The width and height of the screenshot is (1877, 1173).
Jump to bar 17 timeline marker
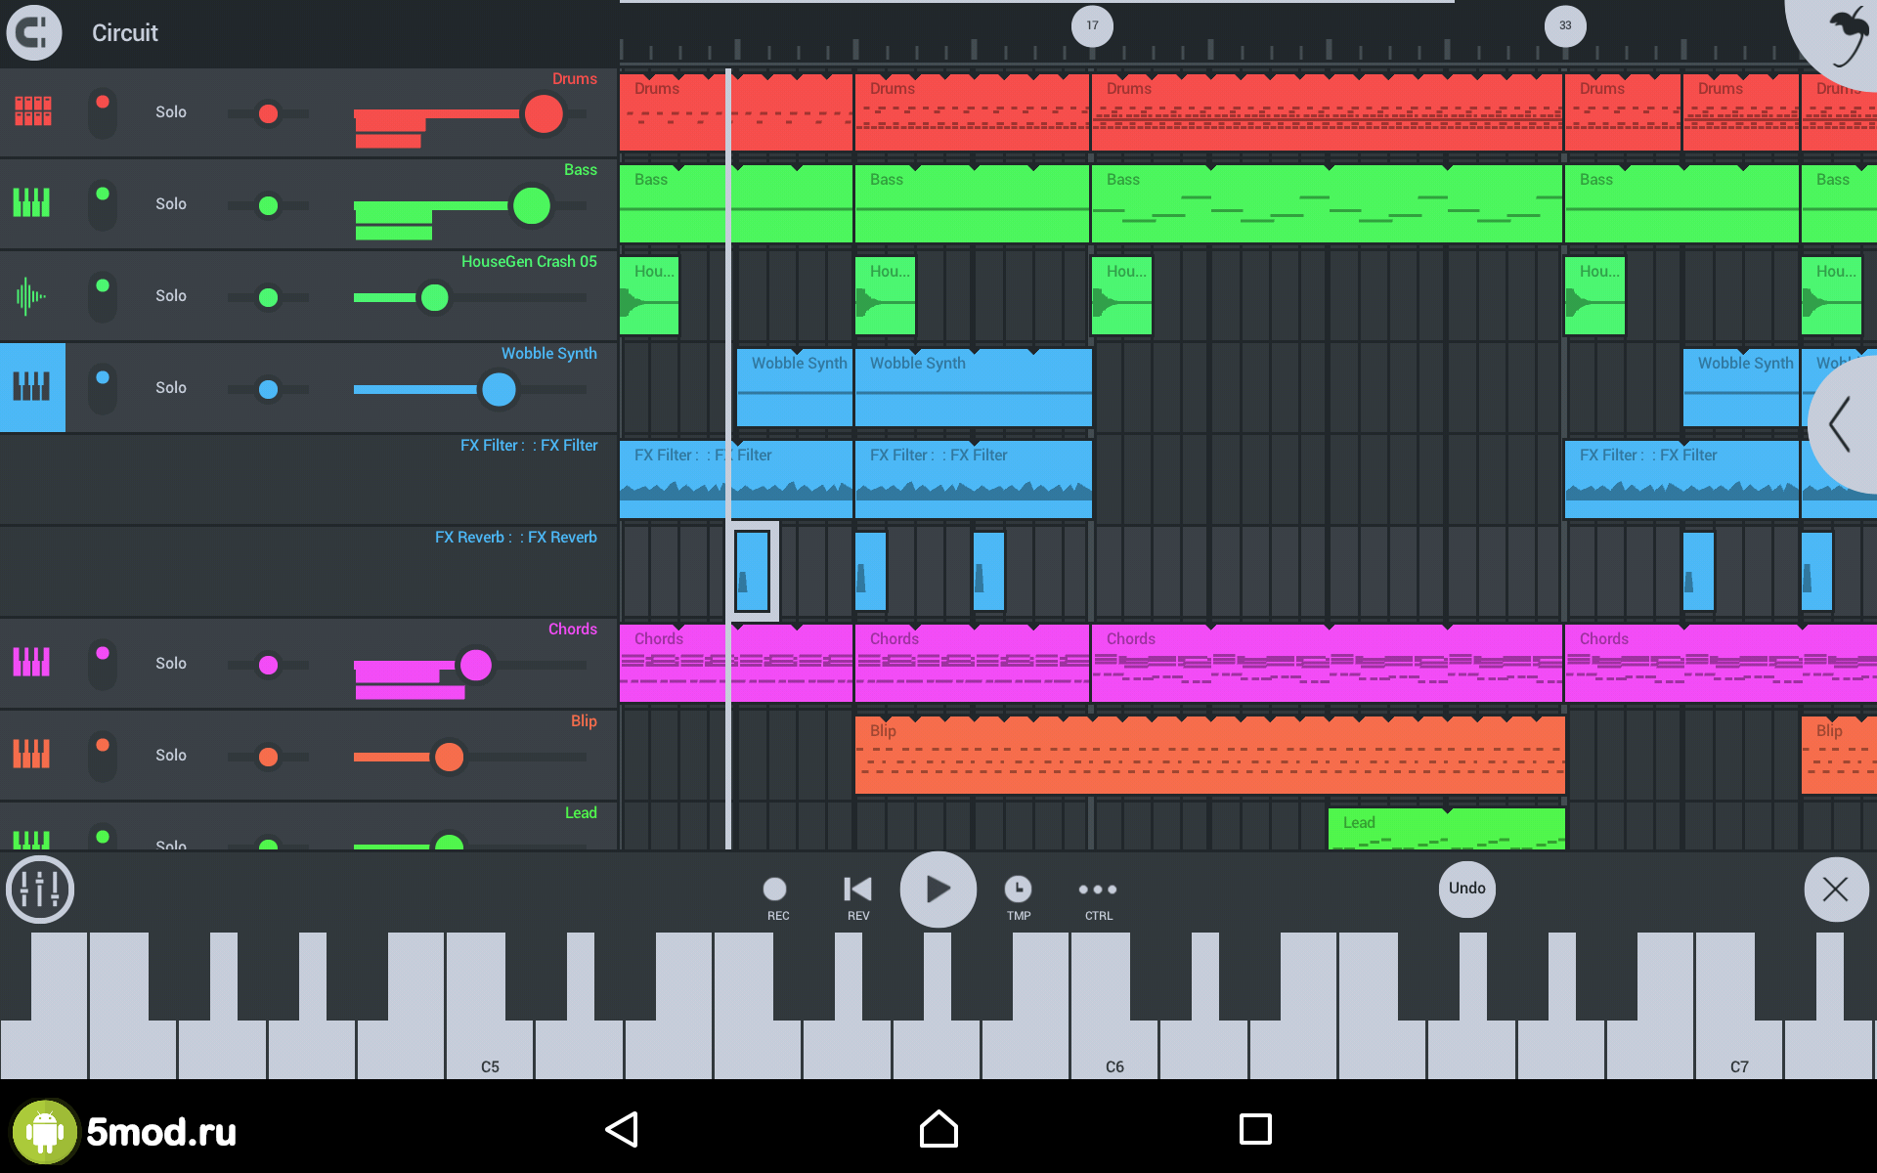point(1092,25)
